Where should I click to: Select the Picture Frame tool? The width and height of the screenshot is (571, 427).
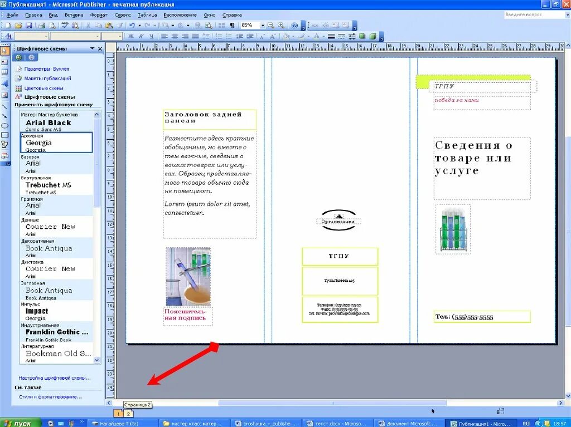point(4,95)
